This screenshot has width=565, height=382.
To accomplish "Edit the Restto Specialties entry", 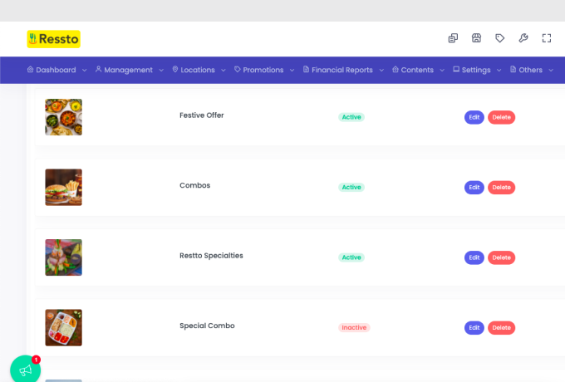I will point(474,257).
